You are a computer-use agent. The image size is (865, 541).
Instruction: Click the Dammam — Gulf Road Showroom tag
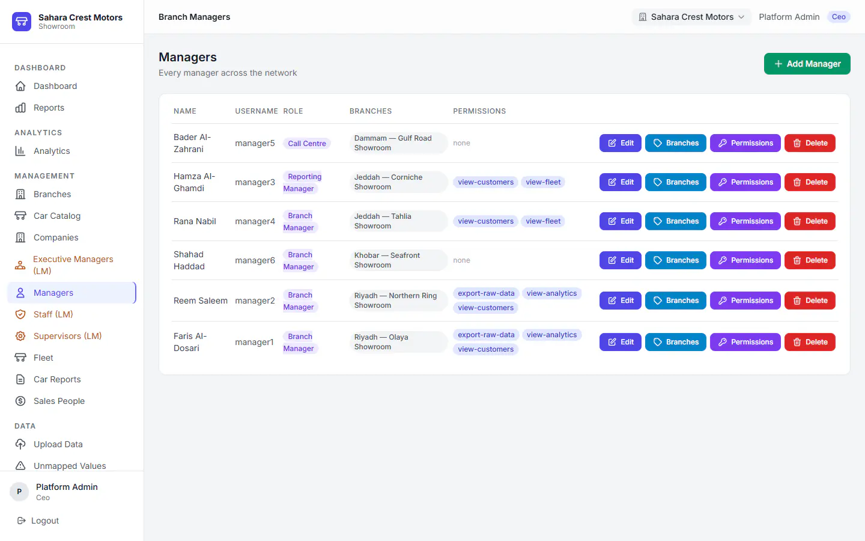tap(398, 143)
